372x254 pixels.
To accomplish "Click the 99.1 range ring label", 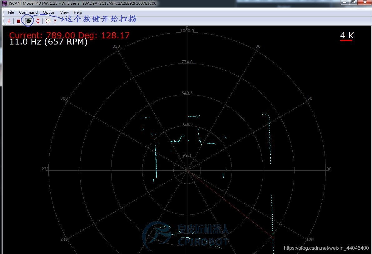I will 187,155.
